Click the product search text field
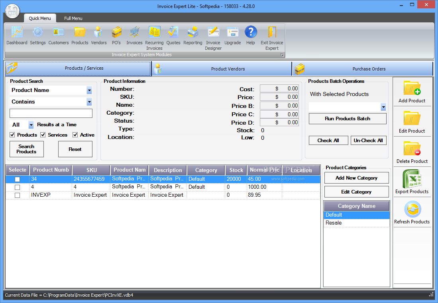 click(51, 113)
